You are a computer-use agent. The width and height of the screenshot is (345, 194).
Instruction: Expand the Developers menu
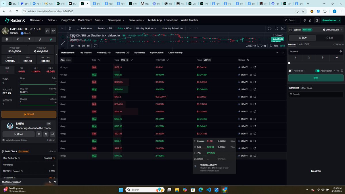116,20
